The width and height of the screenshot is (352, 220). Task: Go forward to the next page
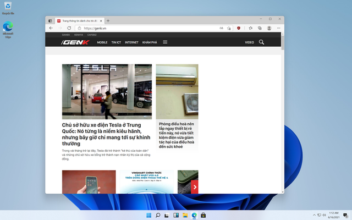click(x=60, y=28)
